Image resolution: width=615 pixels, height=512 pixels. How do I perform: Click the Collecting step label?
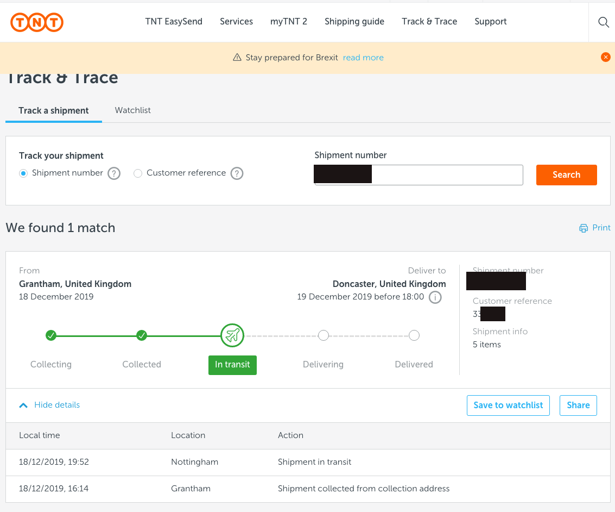tap(51, 365)
